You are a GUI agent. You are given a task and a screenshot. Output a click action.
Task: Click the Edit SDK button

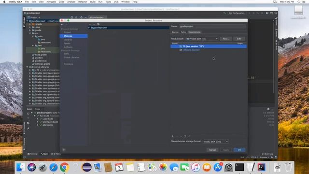click(239, 39)
